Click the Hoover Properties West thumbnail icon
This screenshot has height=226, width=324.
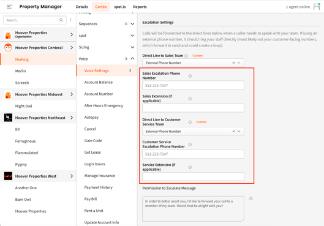(8, 176)
